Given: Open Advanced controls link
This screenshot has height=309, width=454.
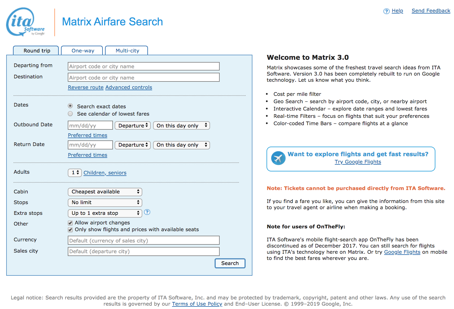Looking at the screenshot, I should (x=129, y=87).
